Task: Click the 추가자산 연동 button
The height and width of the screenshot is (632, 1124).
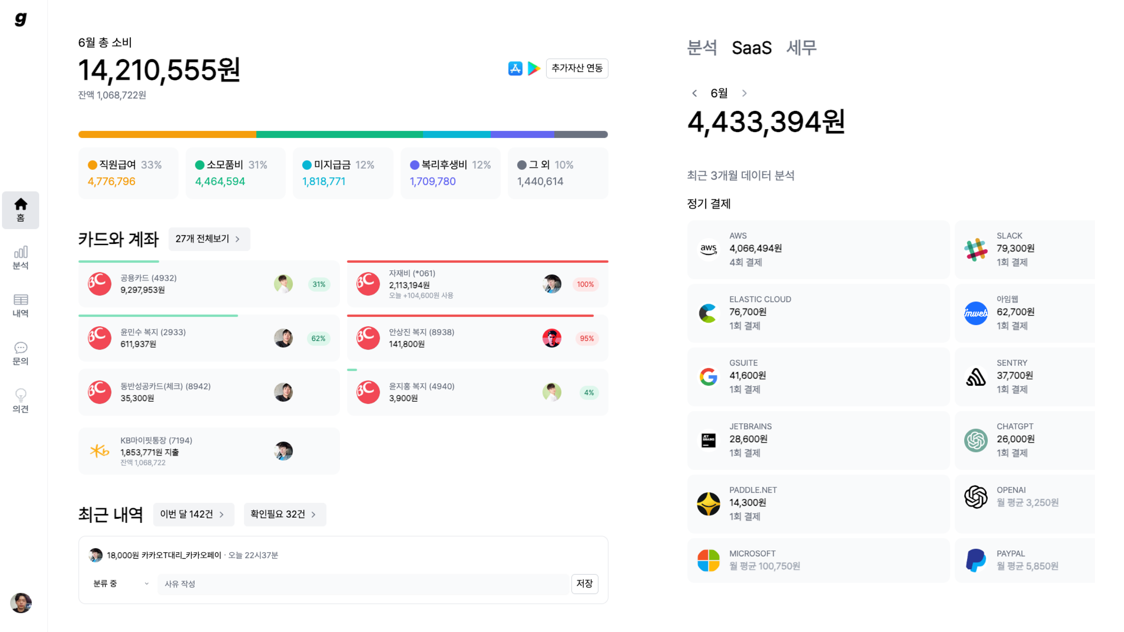Action: pyautogui.click(x=577, y=68)
